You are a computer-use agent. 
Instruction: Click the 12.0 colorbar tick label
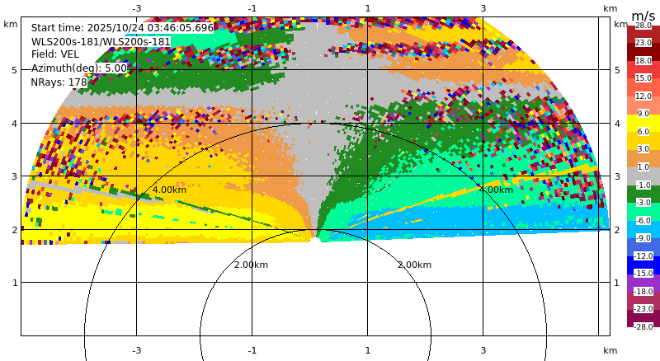(643, 96)
